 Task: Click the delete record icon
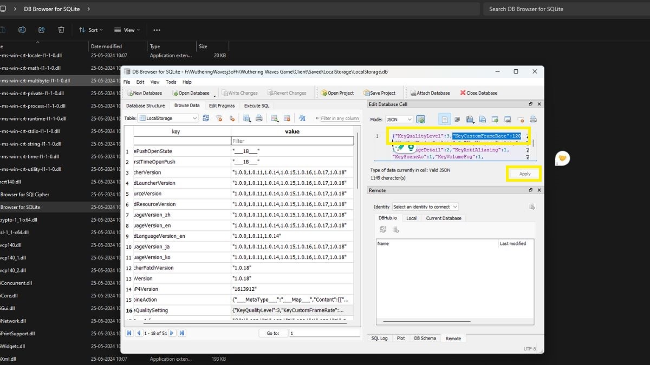tap(287, 118)
